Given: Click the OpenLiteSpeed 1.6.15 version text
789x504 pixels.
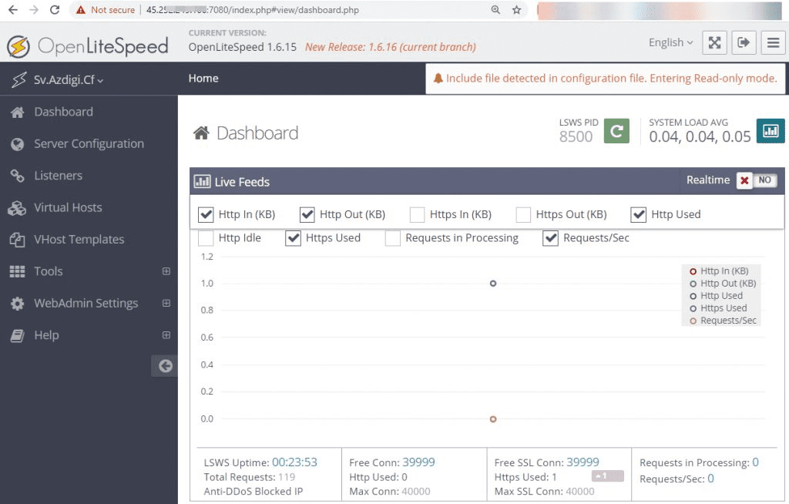Looking at the screenshot, I should pos(243,47).
